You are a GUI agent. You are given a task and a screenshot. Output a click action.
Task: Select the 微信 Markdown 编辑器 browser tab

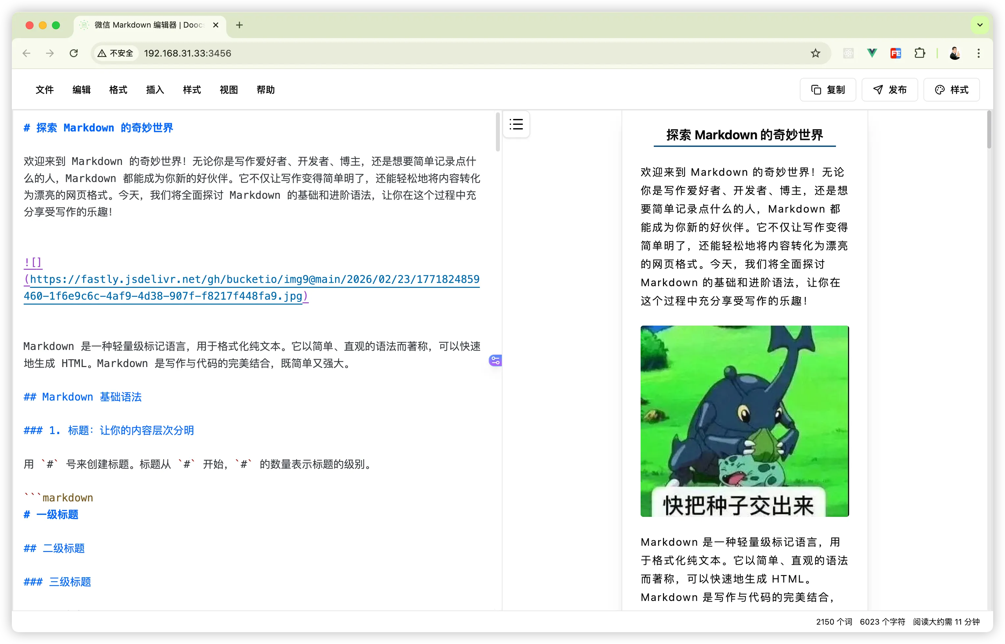tap(150, 25)
